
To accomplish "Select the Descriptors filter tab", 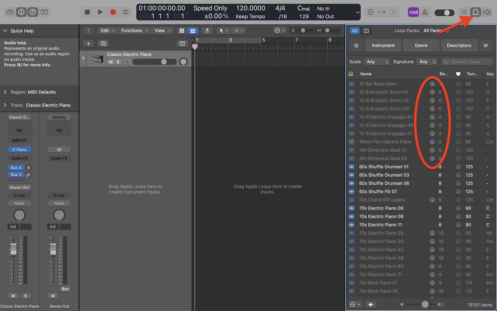I will pyautogui.click(x=459, y=46).
